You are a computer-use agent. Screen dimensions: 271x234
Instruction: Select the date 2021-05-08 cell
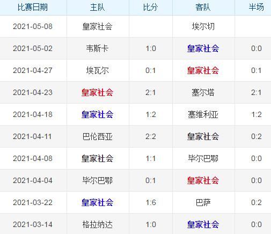(x=33, y=26)
